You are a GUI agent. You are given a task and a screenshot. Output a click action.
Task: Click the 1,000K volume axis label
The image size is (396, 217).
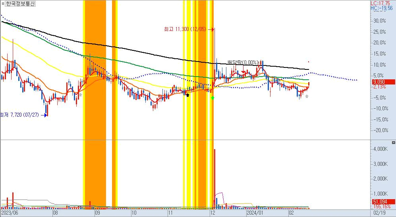point(381,194)
